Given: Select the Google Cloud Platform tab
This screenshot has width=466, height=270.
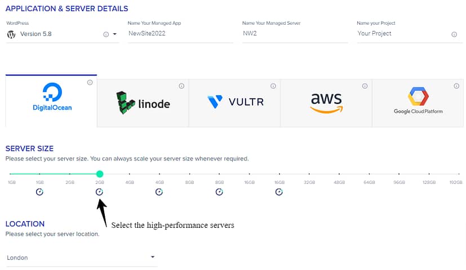Looking at the screenshot, I should pos(418,103).
